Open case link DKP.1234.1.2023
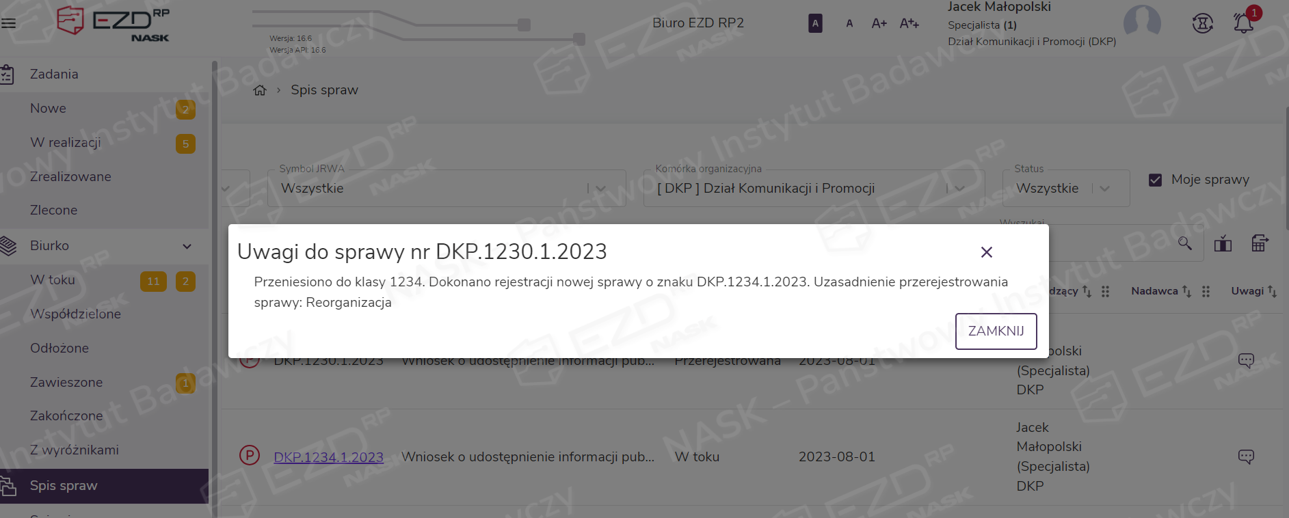The width and height of the screenshot is (1289, 518). (328, 457)
